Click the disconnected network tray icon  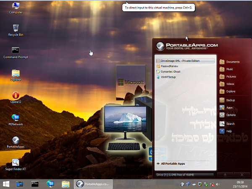[x=212, y=184]
